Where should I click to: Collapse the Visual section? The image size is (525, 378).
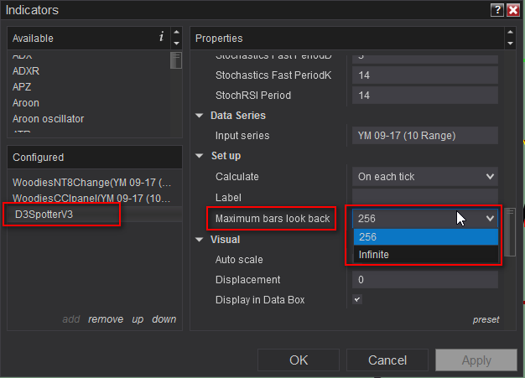point(200,239)
